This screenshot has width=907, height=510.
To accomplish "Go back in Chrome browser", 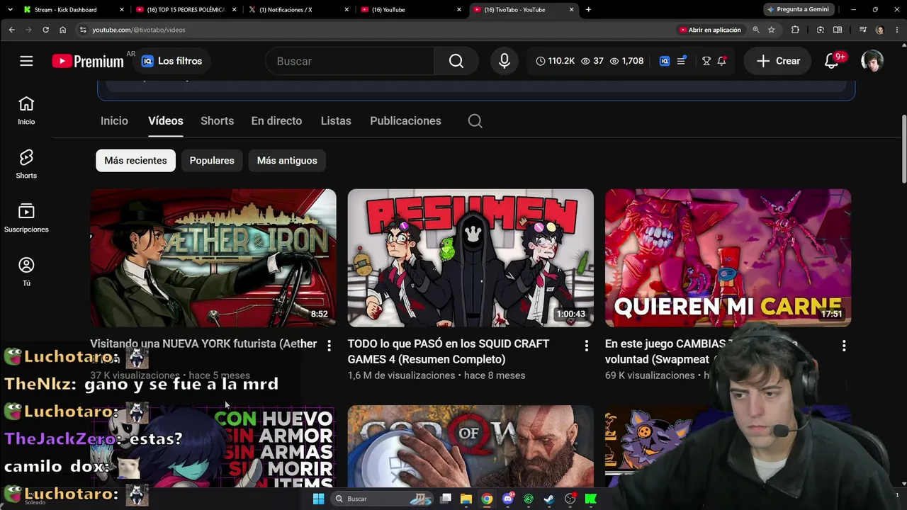I will tap(11, 30).
